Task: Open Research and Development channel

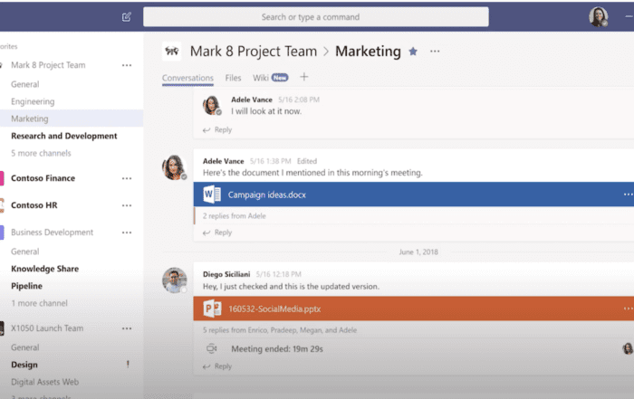Action: coord(64,136)
